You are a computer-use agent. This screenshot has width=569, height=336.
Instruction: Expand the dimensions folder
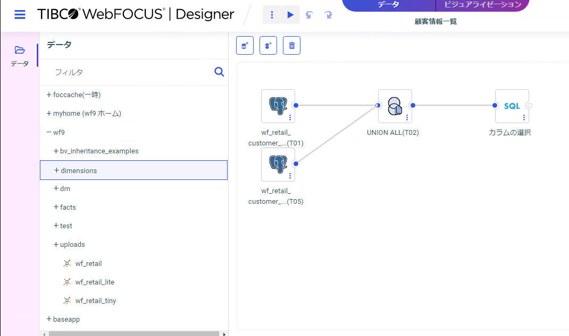(56, 170)
